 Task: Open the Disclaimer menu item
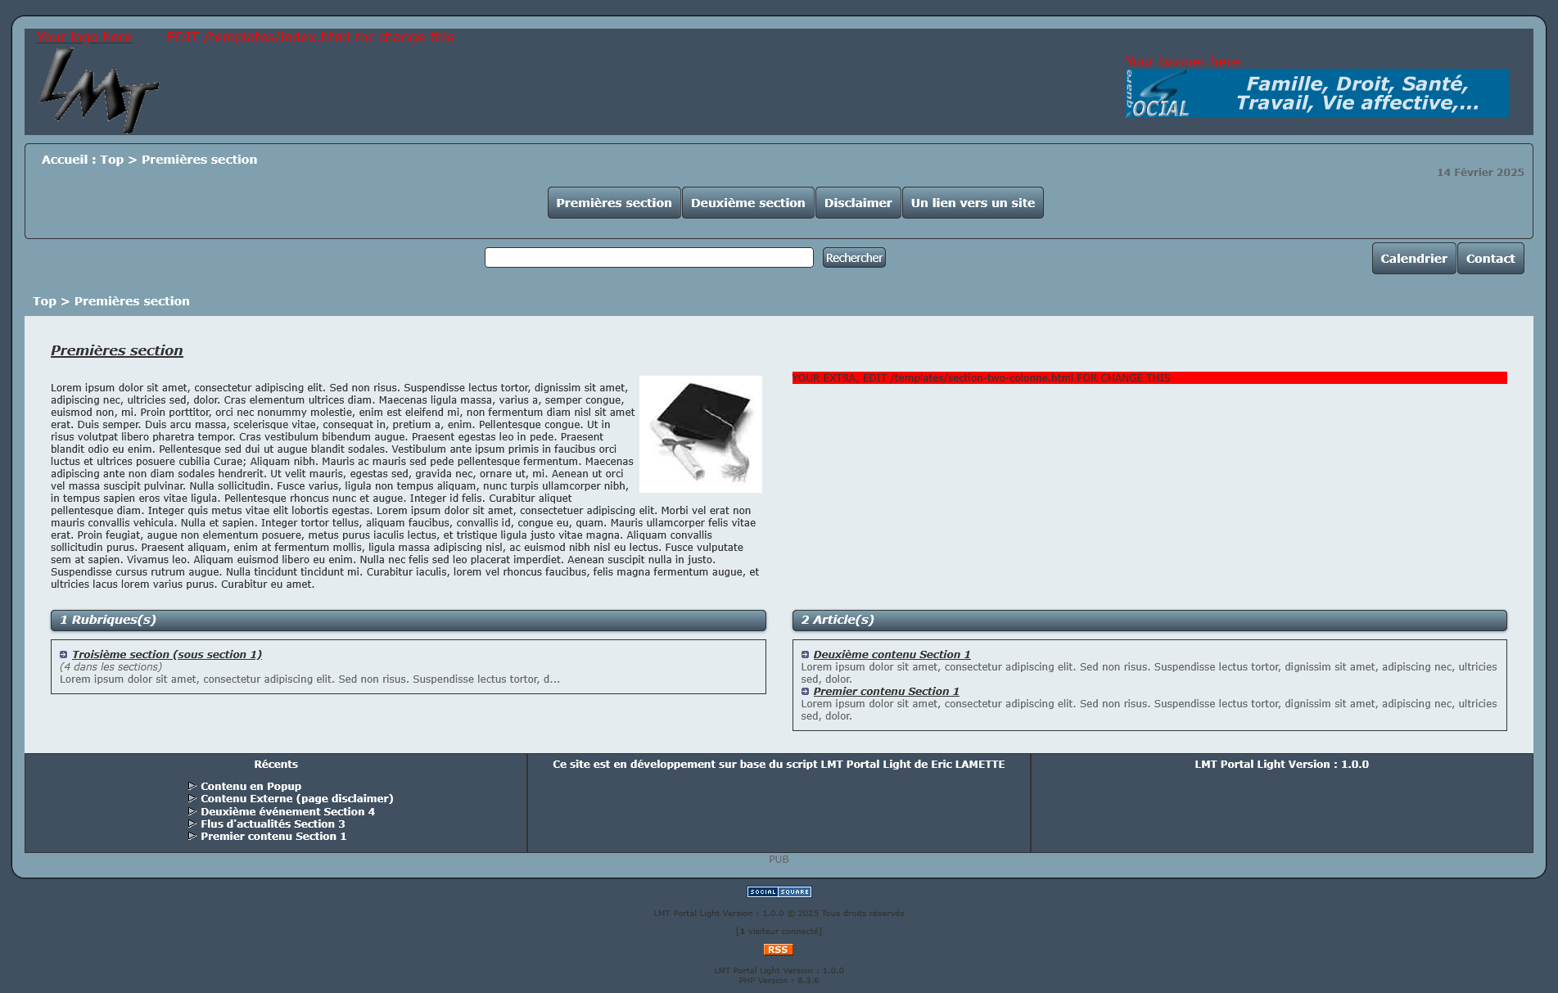857,203
